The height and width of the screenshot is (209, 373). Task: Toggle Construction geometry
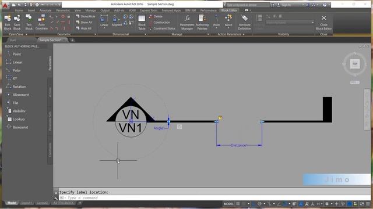[x=160, y=22]
